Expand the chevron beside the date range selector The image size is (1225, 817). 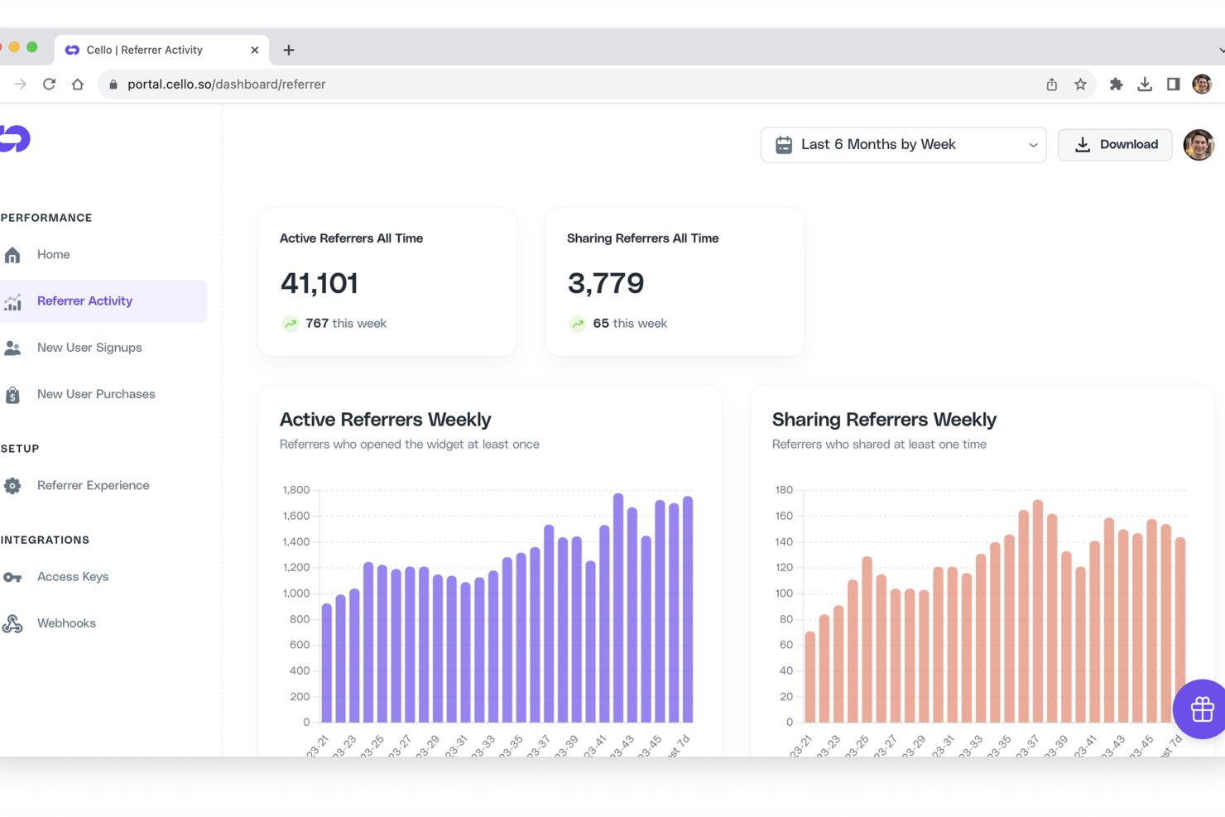(1033, 145)
